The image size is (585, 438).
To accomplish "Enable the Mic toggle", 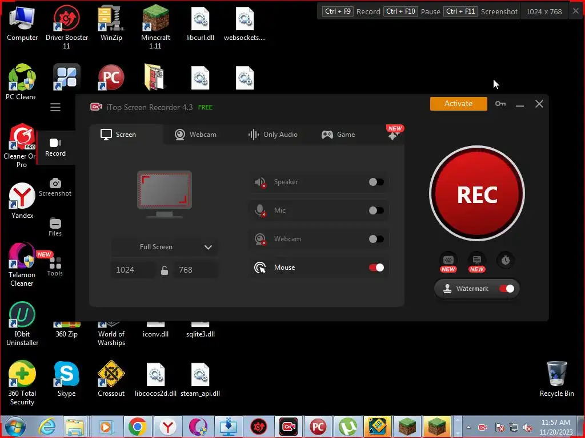I will click(376, 210).
